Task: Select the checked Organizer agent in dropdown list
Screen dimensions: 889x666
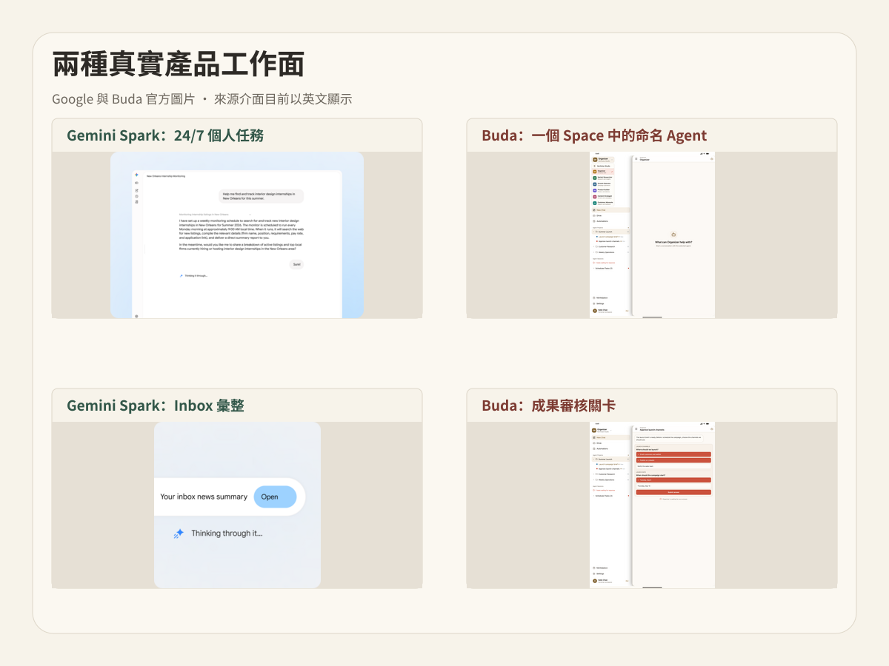Action: click(x=603, y=172)
